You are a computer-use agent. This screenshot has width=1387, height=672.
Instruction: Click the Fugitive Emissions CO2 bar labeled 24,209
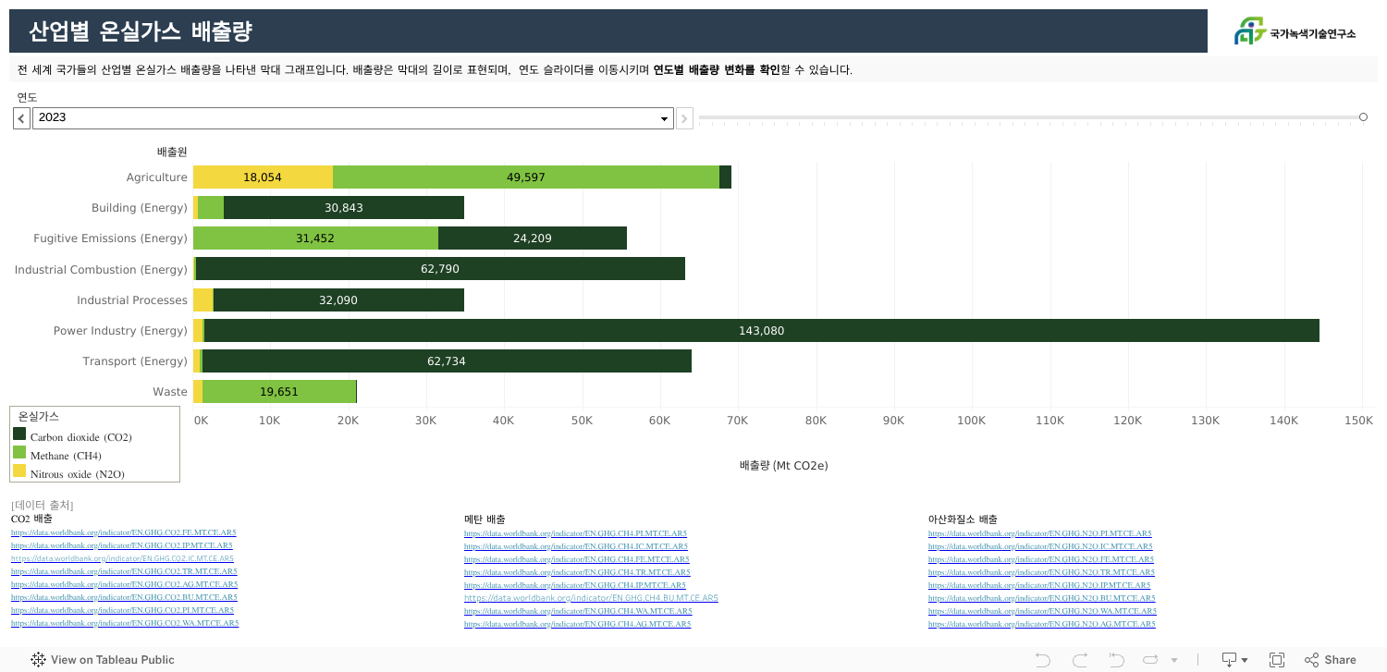533,238
